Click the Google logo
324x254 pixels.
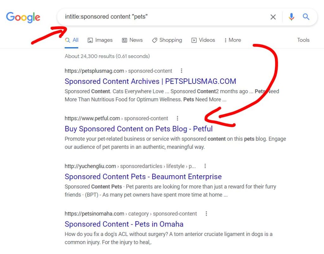pyautogui.click(x=23, y=17)
